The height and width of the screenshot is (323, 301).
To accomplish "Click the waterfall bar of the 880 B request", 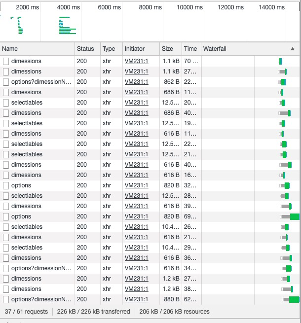I will pyautogui.click(x=293, y=299).
